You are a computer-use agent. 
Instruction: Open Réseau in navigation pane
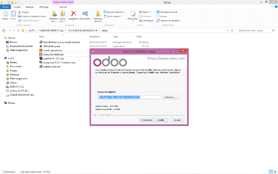click(x=11, y=103)
